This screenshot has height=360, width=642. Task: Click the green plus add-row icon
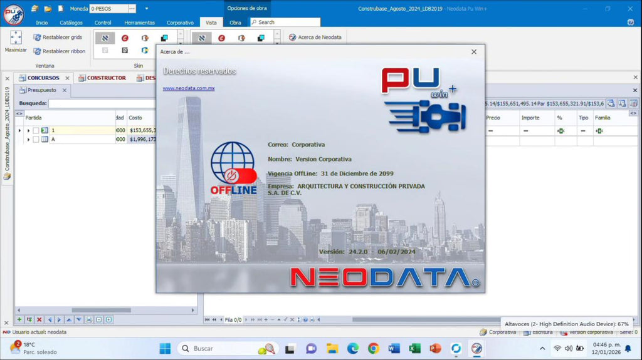click(x=19, y=319)
